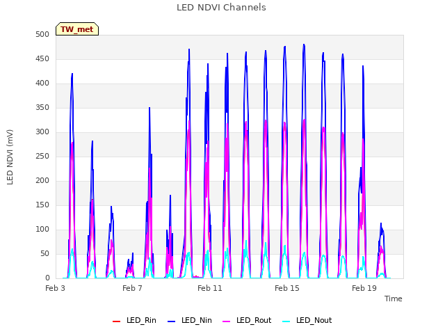Click the 0 y-axis tick label

47,278
